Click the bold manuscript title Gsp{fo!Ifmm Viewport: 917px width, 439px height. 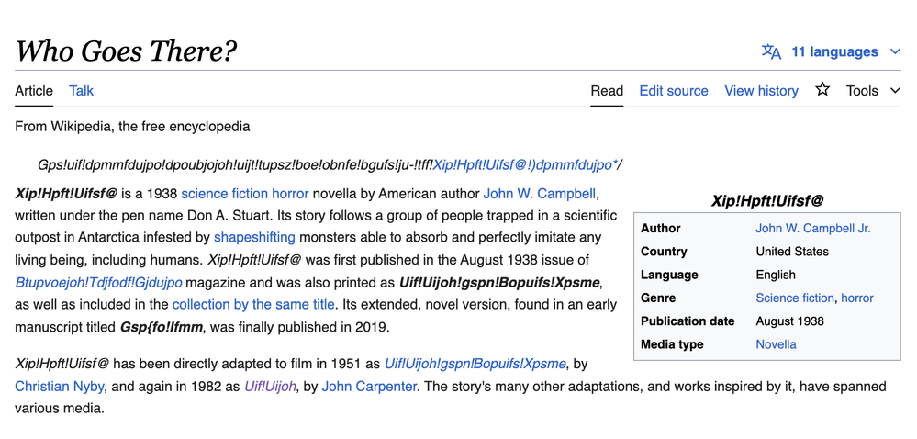162,327
